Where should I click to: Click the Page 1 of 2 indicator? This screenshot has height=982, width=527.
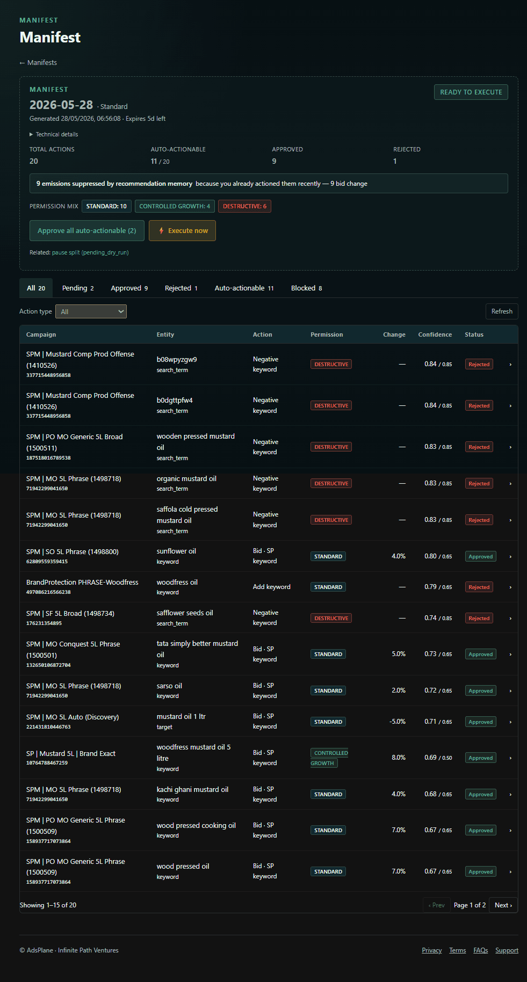470,905
